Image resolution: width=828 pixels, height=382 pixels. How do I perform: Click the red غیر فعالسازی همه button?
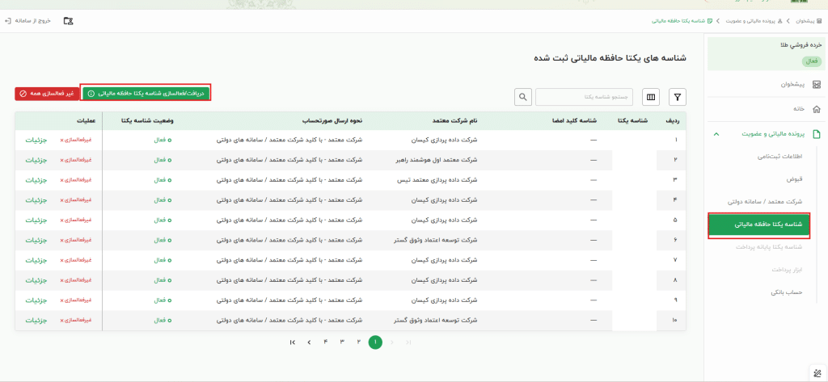[x=46, y=93]
